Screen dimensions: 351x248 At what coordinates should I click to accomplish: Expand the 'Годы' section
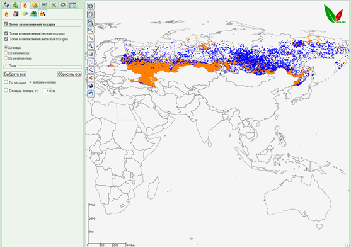(6, 65)
